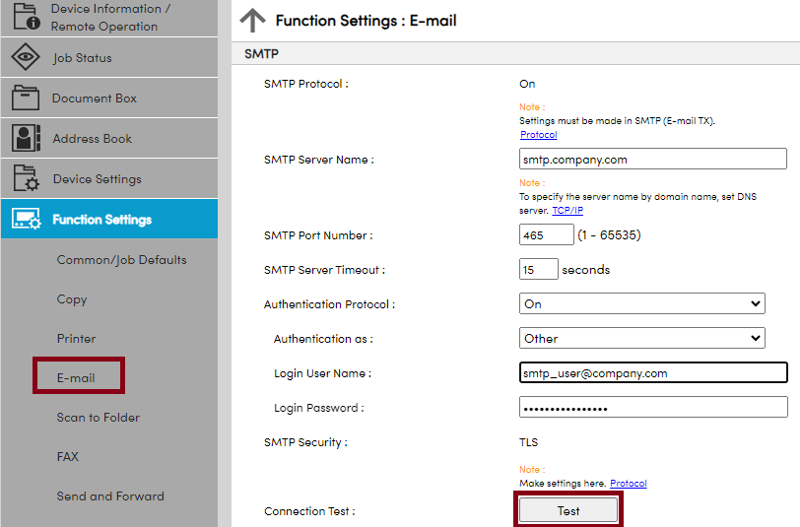
Task: Open Protocol link under SMTP Protocol note
Action: pos(538,135)
